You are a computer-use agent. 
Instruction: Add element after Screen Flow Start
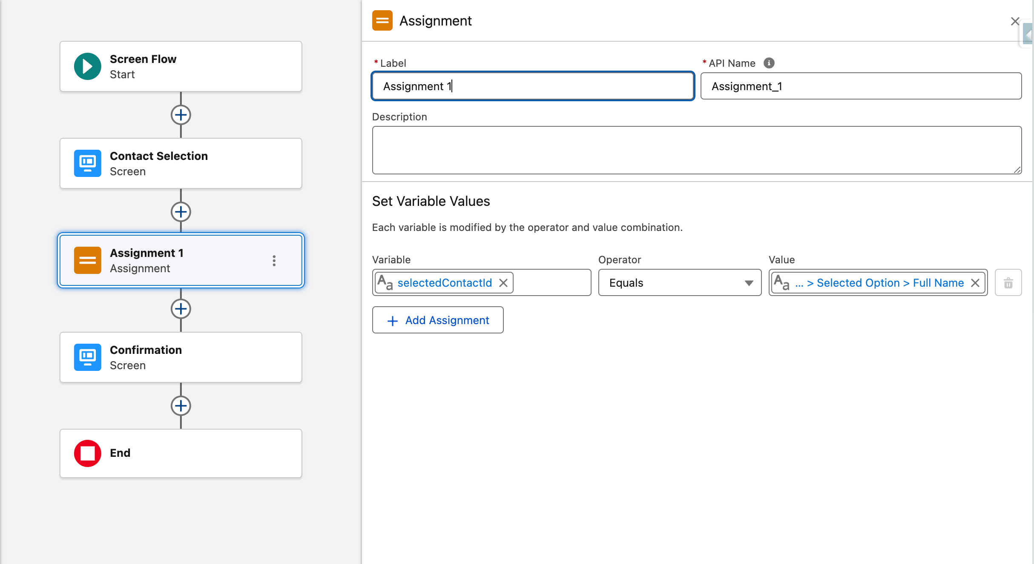click(x=181, y=115)
